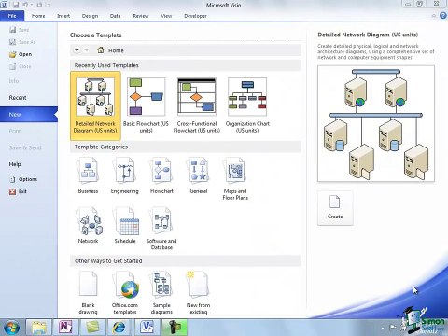Switch to the View ribbon tab
Screen dimensions: 448x336
(166, 16)
